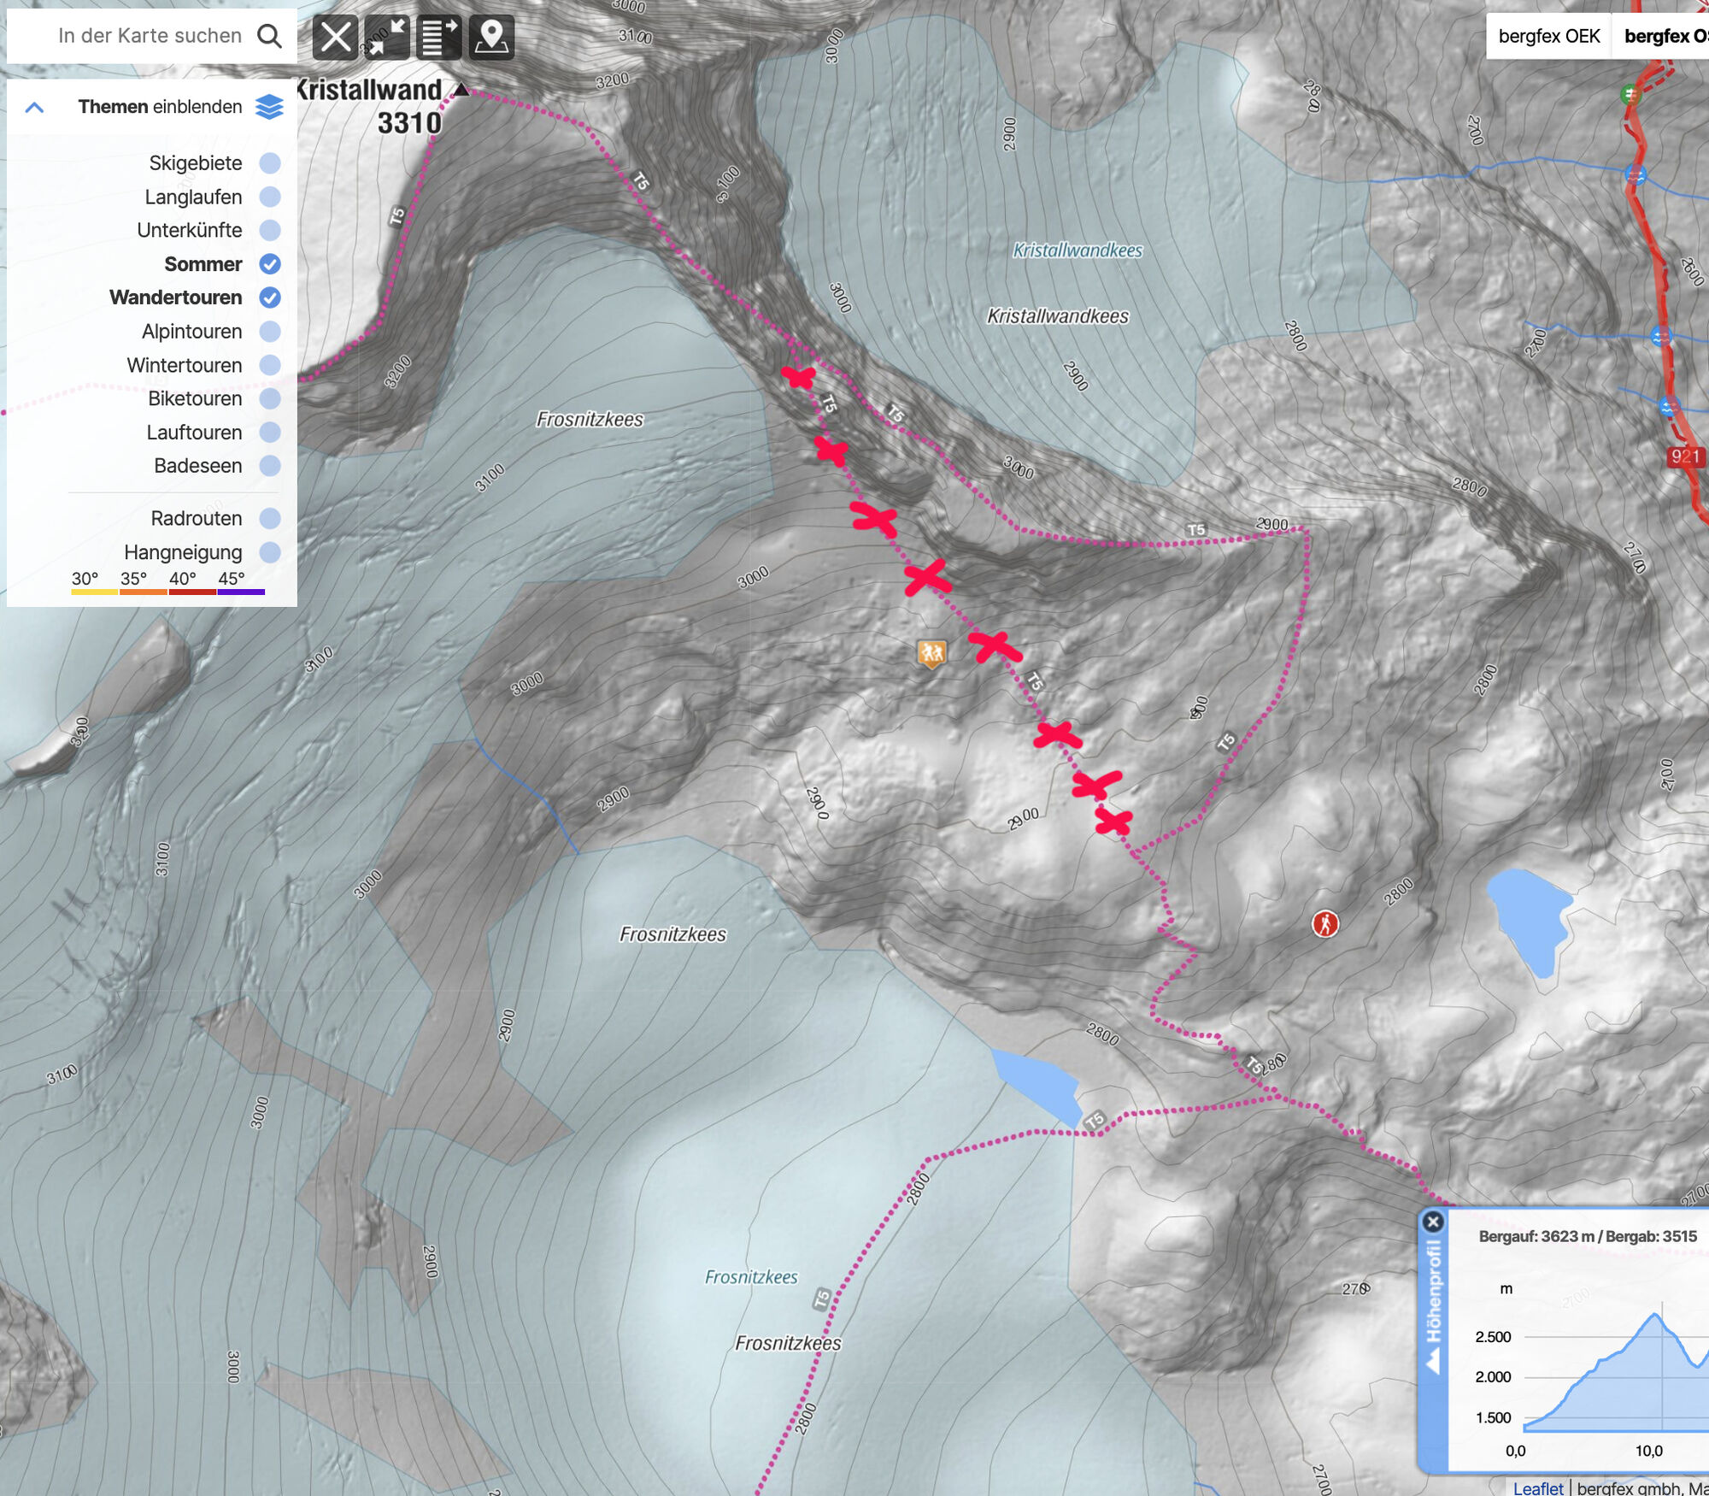Image resolution: width=1709 pixels, height=1496 pixels.
Task: Click the shrink map arrows icon
Action: coord(387,38)
